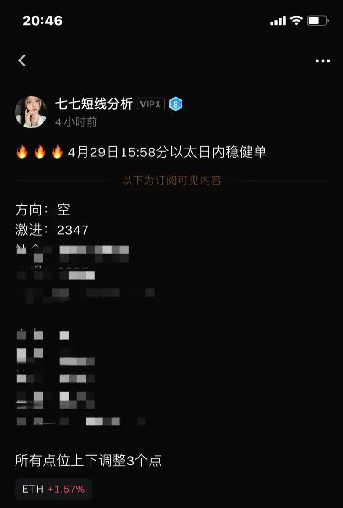Screen dimensions: 343x508
Task: Tap the 4小时前 timestamp
Action: tap(76, 122)
